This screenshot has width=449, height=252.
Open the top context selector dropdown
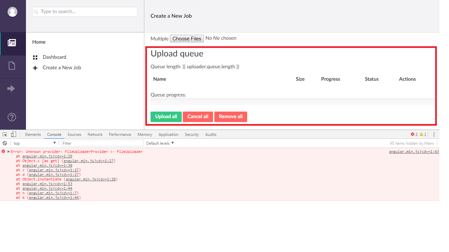click(35, 143)
